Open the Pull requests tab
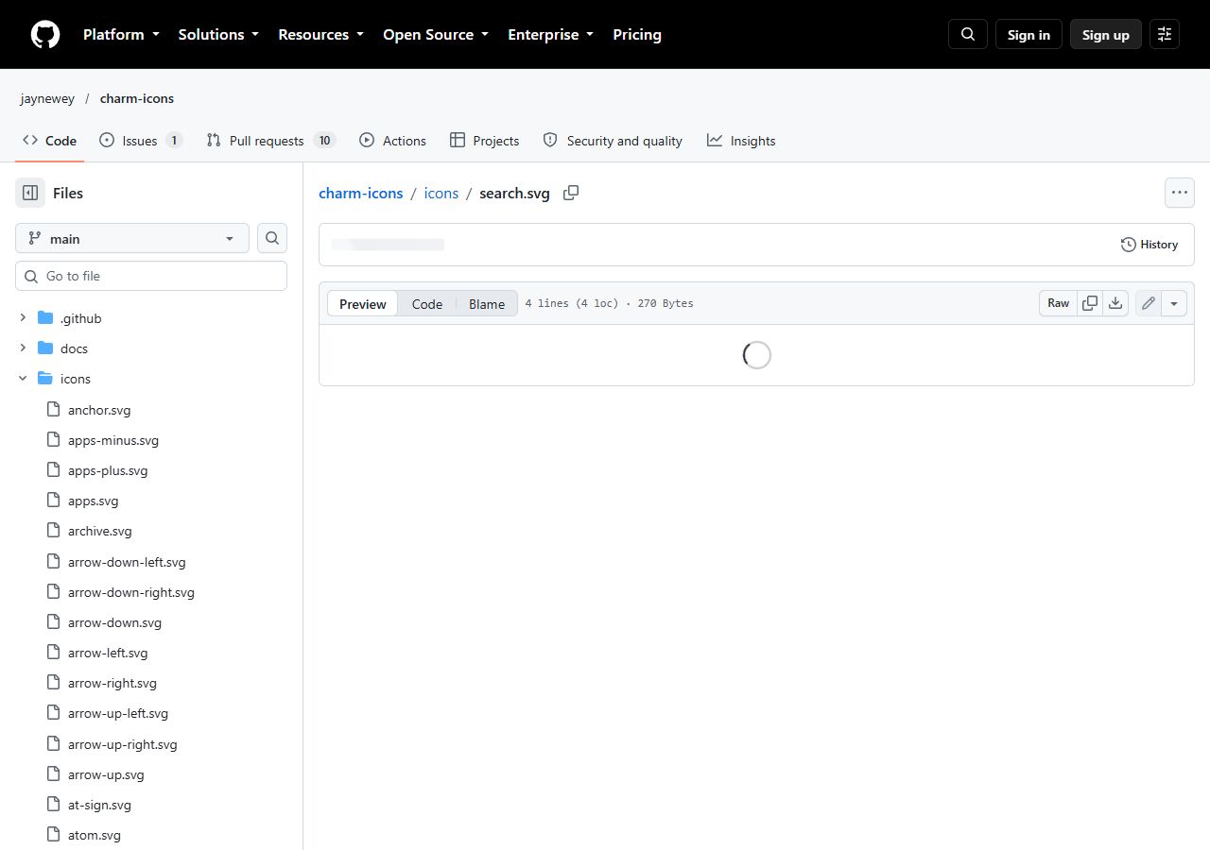The image size is (1210, 850). (271, 140)
